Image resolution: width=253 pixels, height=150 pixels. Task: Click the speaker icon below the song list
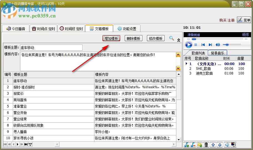[x=227, y=145]
